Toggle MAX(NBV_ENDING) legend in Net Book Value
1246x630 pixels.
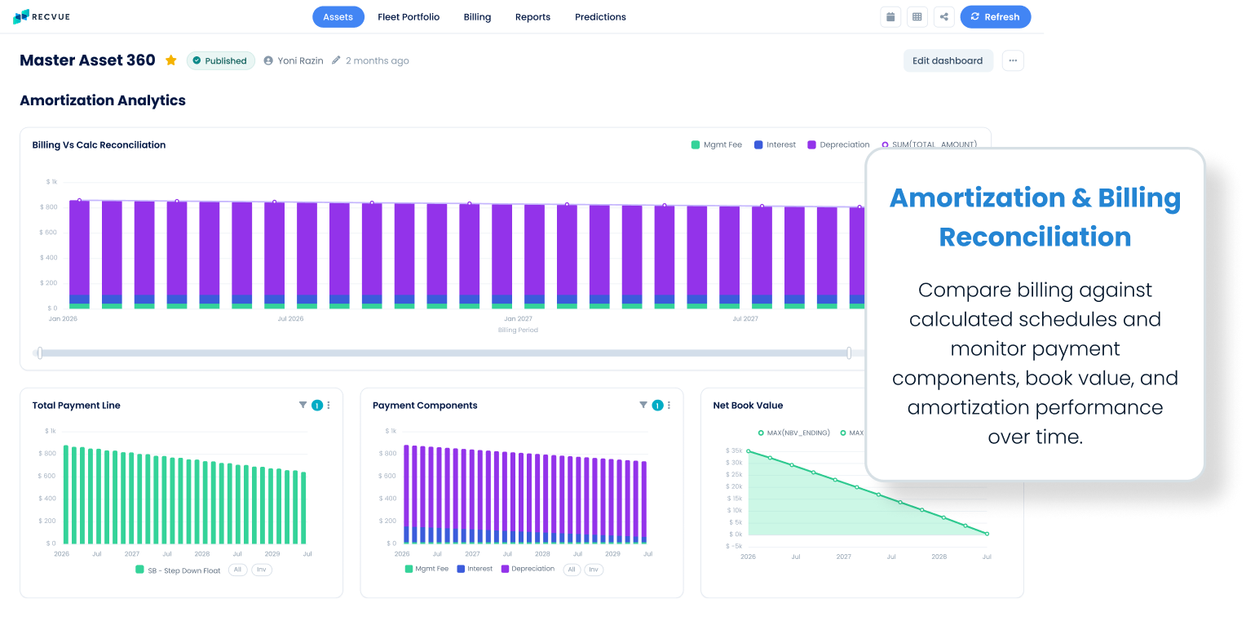point(793,433)
